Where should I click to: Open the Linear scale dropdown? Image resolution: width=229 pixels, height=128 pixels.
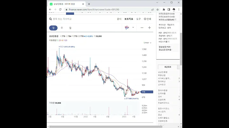(147, 43)
